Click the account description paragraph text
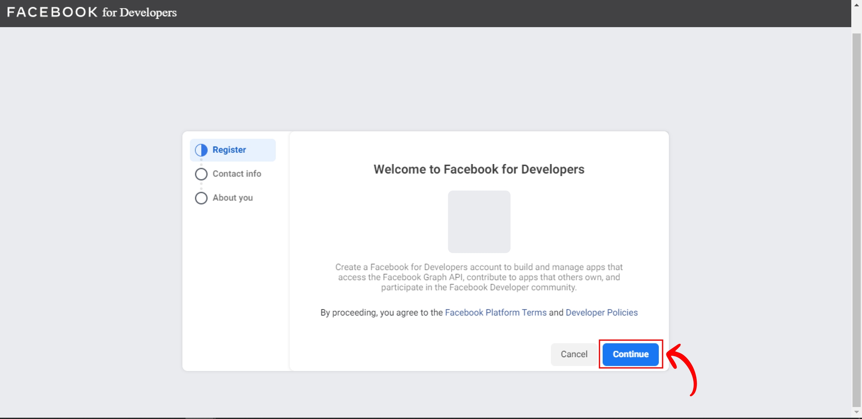Viewport: 862px width, 419px height. click(479, 277)
